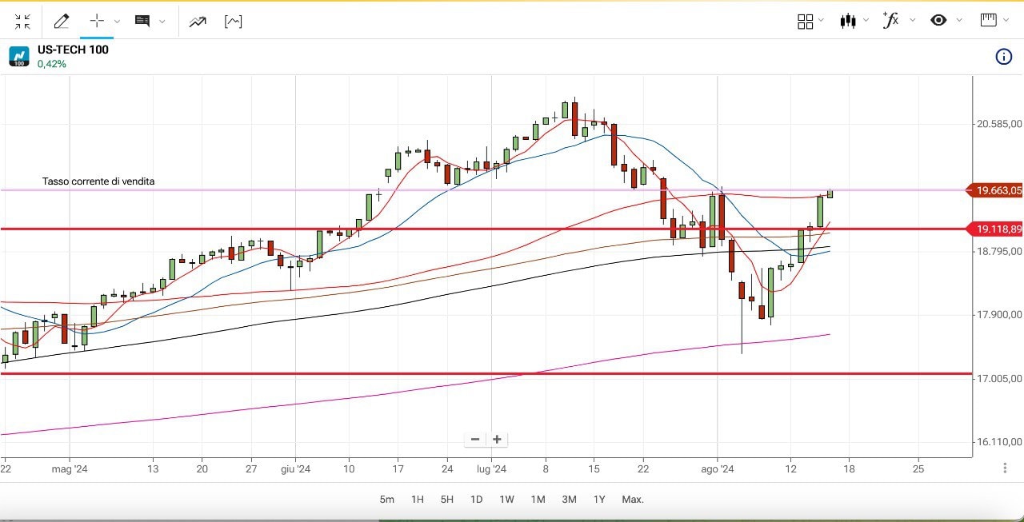Click the text annotation comment icon
The height and width of the screenshot is (522, 1024).
[x=142, y=22]
